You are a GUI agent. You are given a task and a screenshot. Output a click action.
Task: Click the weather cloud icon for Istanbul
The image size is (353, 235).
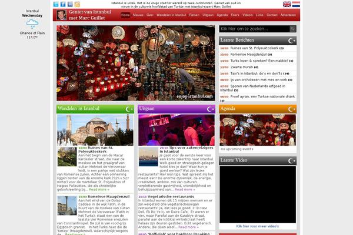pyautogui.click(x=32, y=23)
